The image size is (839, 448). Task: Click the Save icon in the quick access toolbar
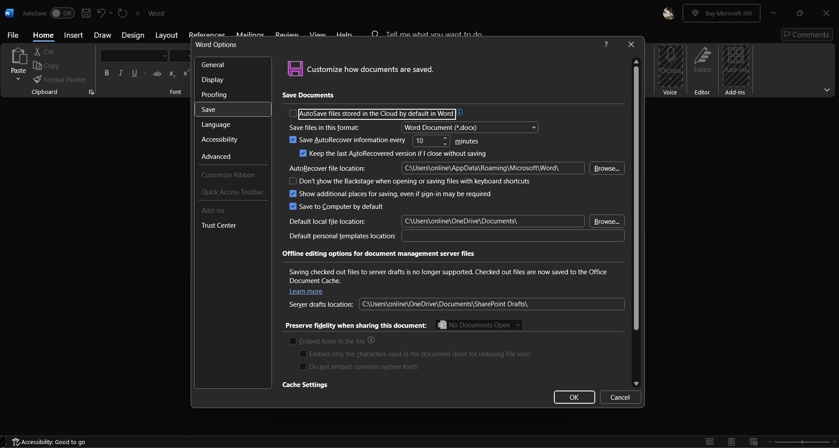click(86, 13)
